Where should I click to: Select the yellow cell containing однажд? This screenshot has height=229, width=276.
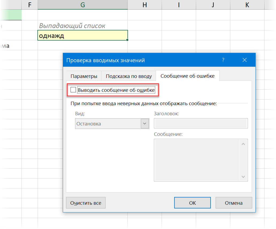83,35
